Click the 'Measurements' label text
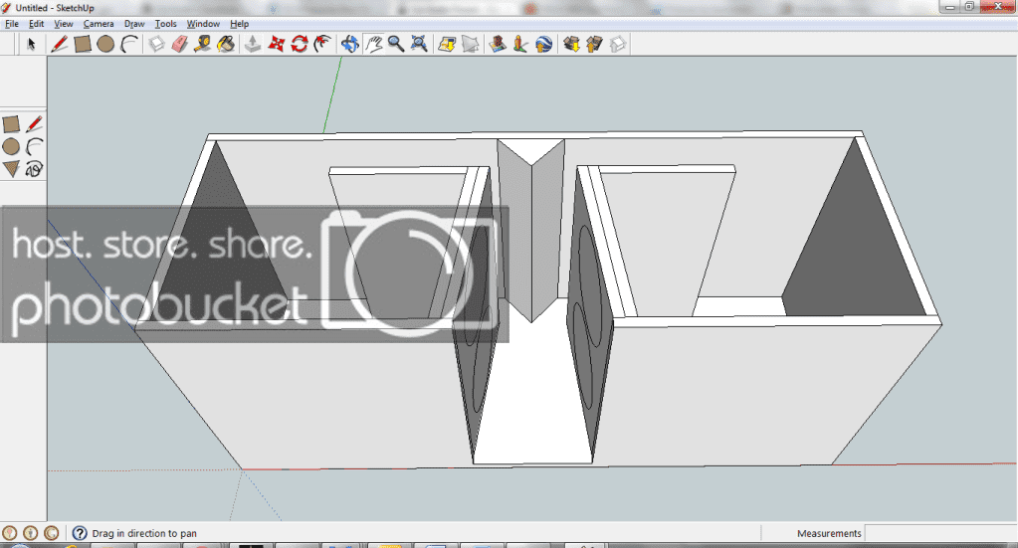The image size is (1018, 548). (829, 533)
